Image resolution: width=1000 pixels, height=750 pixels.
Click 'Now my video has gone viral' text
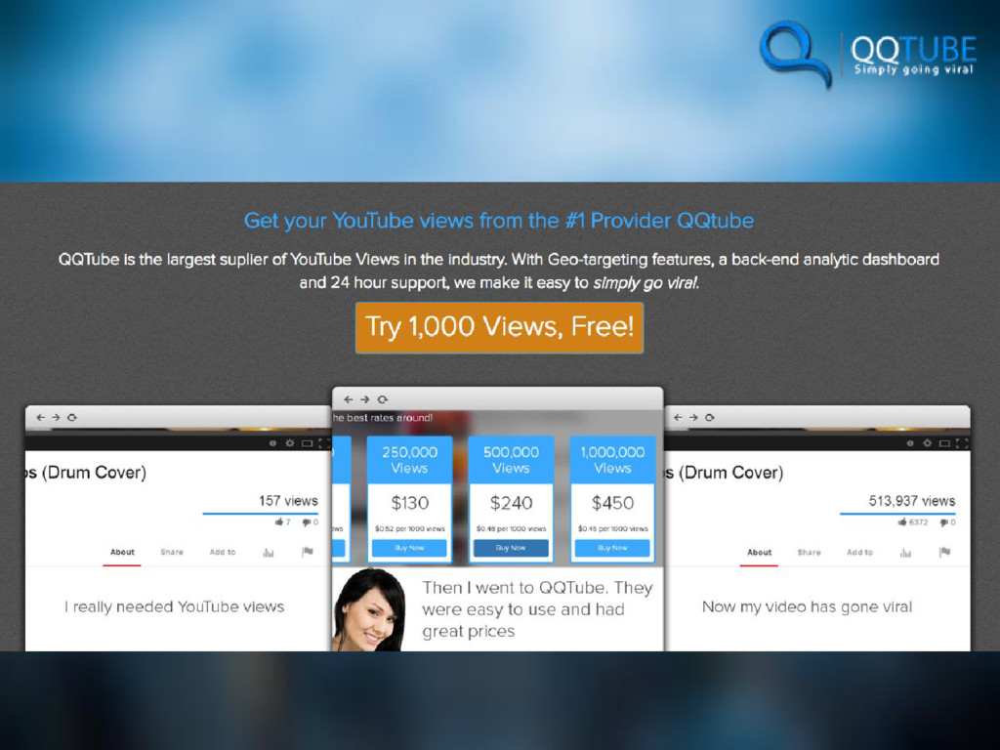pyautogui.click(x=807, y=606)
